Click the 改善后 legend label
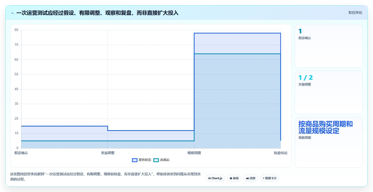The height and width of the screenshot is (192, 373). [x=165, y=160]
